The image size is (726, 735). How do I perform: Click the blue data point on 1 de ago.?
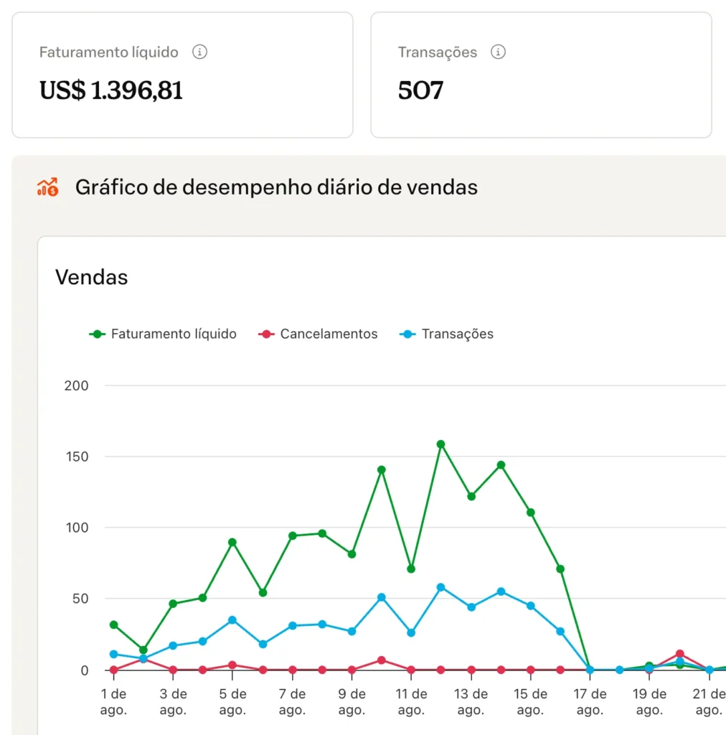click(114, 654)
